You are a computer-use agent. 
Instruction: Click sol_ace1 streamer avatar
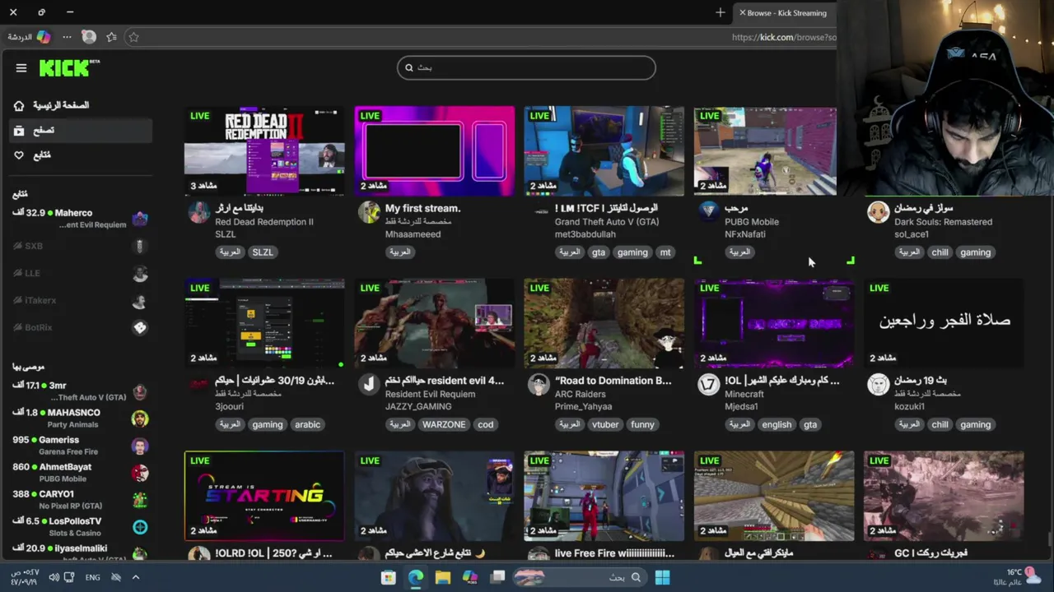pyautogui.click(x=879, y=212)
